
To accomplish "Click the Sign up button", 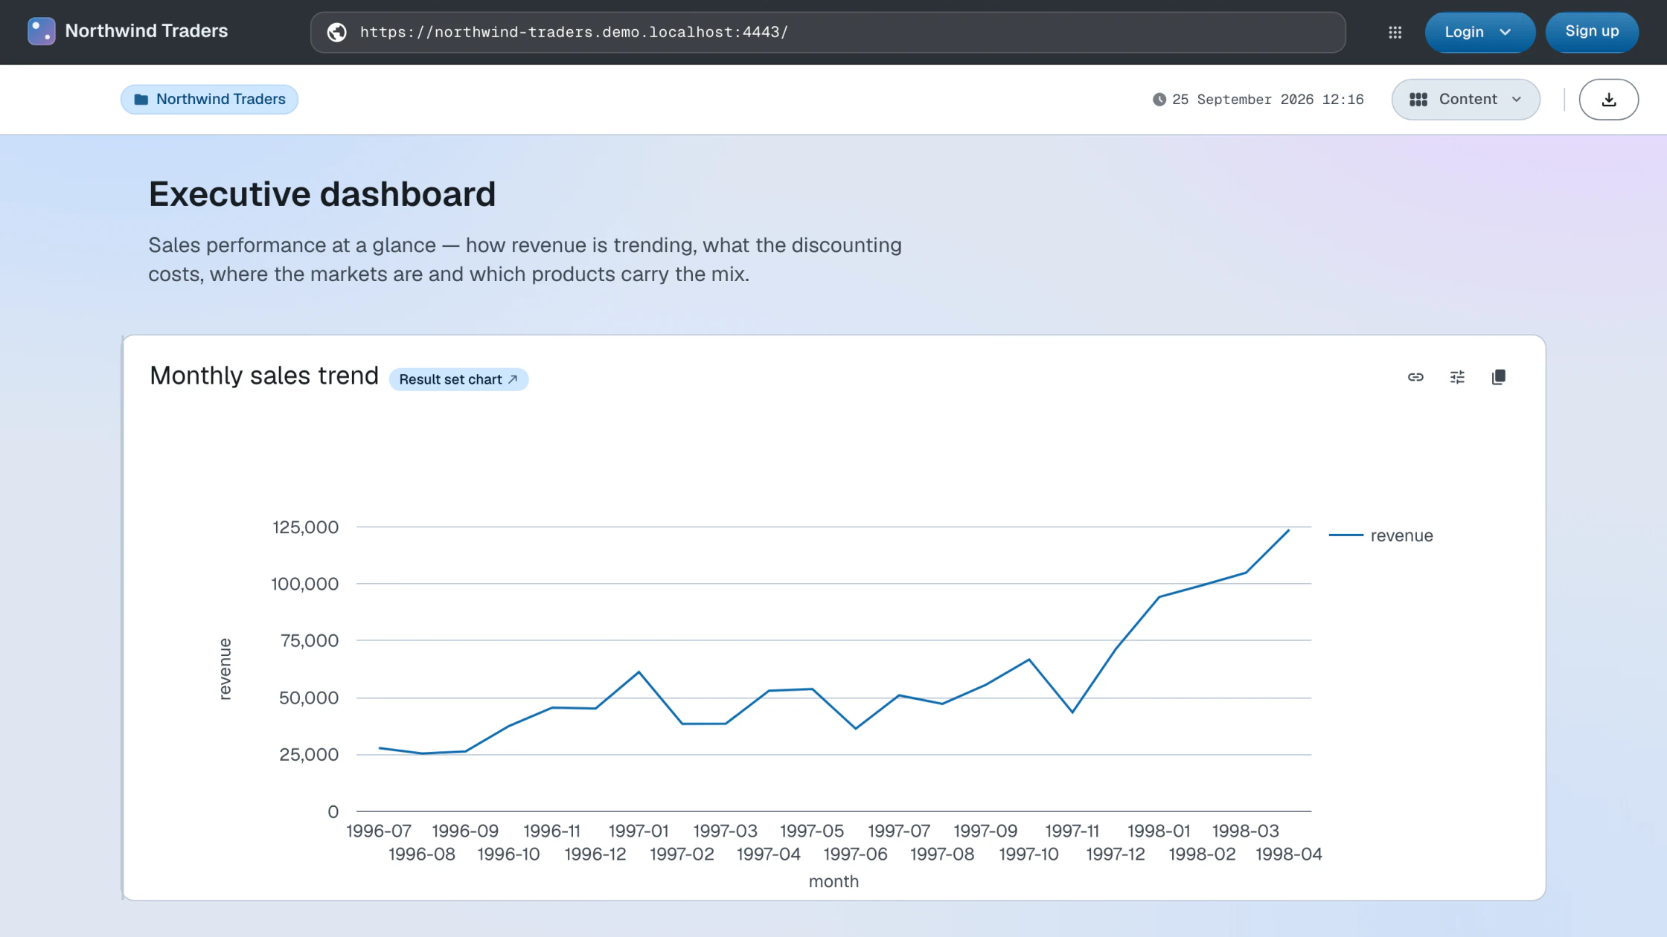I will 1592,32.
